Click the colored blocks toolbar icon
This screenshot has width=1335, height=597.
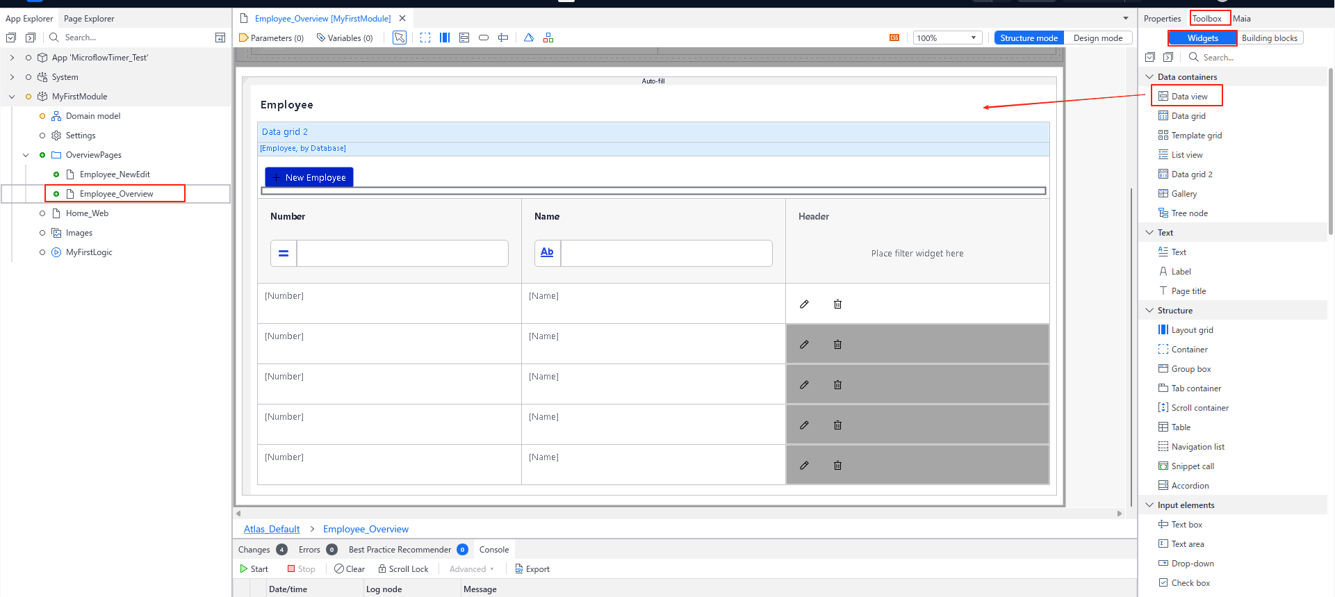click(548, 38)
